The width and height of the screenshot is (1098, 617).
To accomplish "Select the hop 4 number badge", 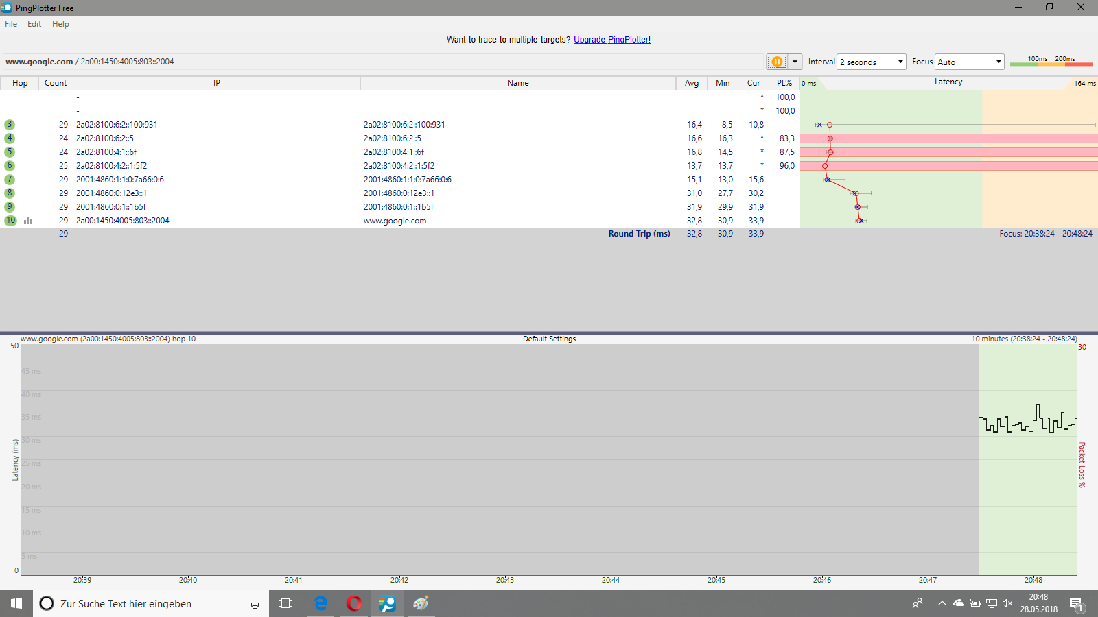I will [10, 138].
